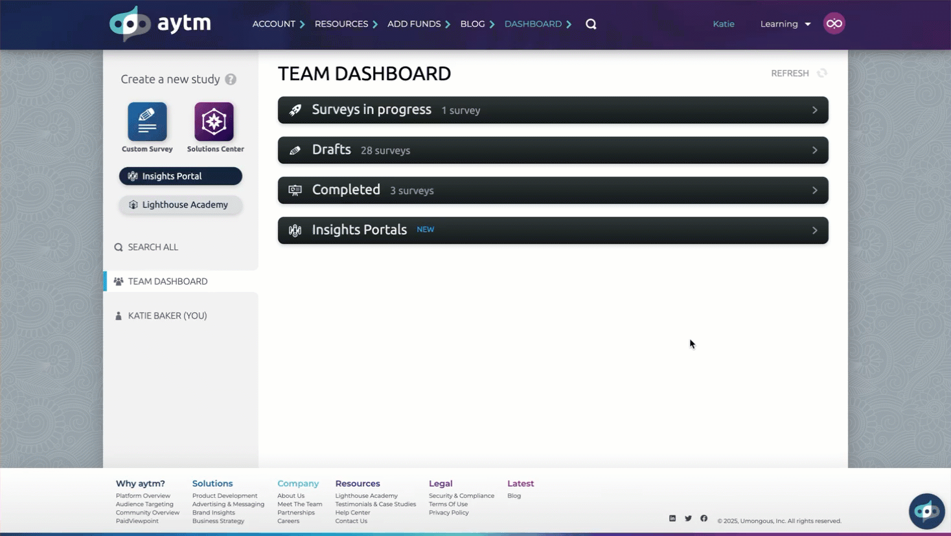Viewport: 951px width, 536px height.
Task: Click the Insights Portal button
Action: [180, 176]
